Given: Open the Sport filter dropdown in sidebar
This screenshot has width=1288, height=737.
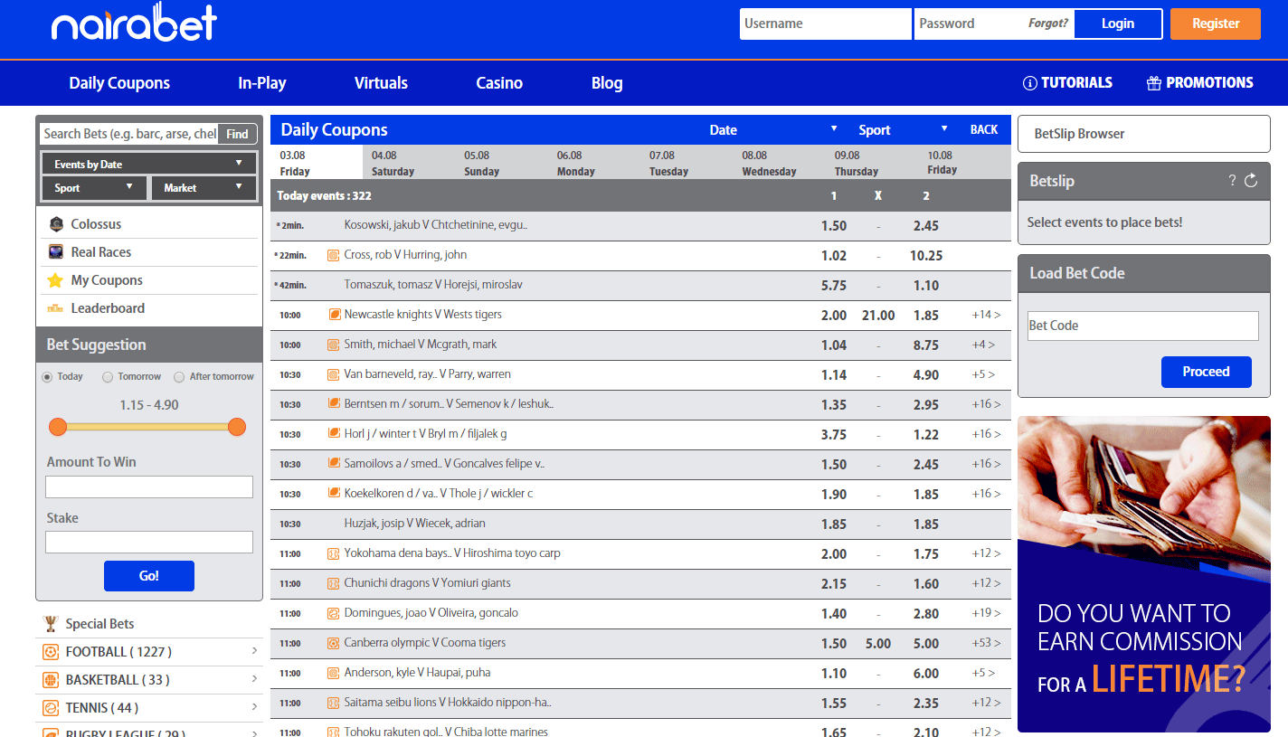Looking at the screenshot, I should 94,188.
